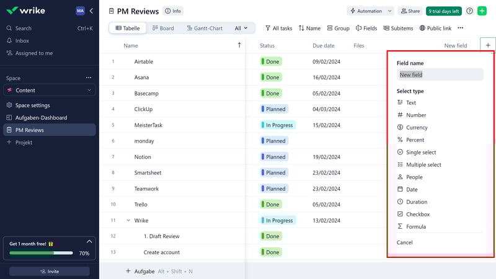
Task: Switch to the Board view tab
Action: pos(163,28)
